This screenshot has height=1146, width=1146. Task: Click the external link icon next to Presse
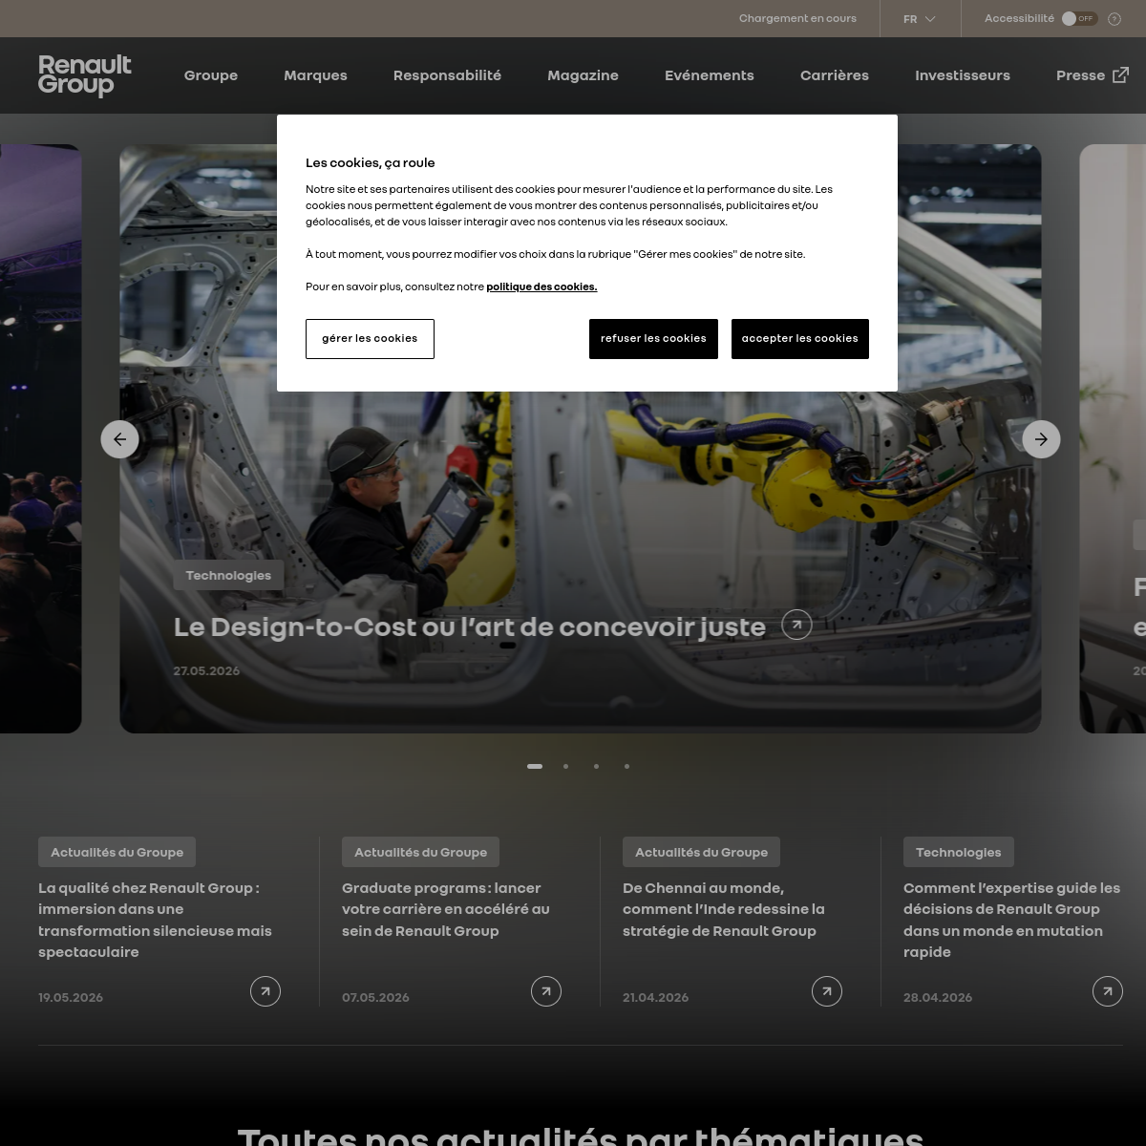click(x=1121, y=74)
